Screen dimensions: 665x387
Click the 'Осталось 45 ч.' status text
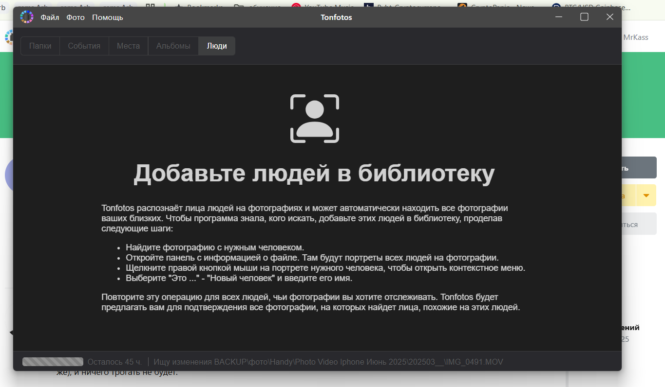coord(115,362)
